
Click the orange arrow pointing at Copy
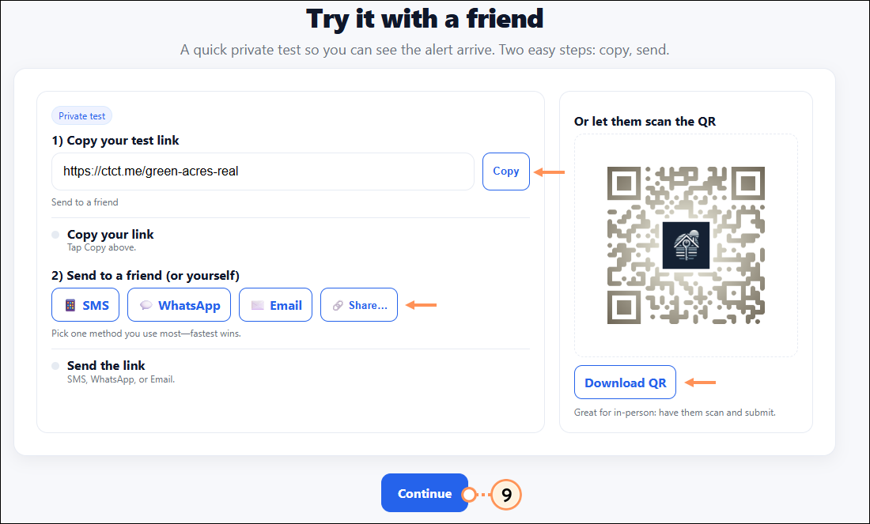[550, 172]
